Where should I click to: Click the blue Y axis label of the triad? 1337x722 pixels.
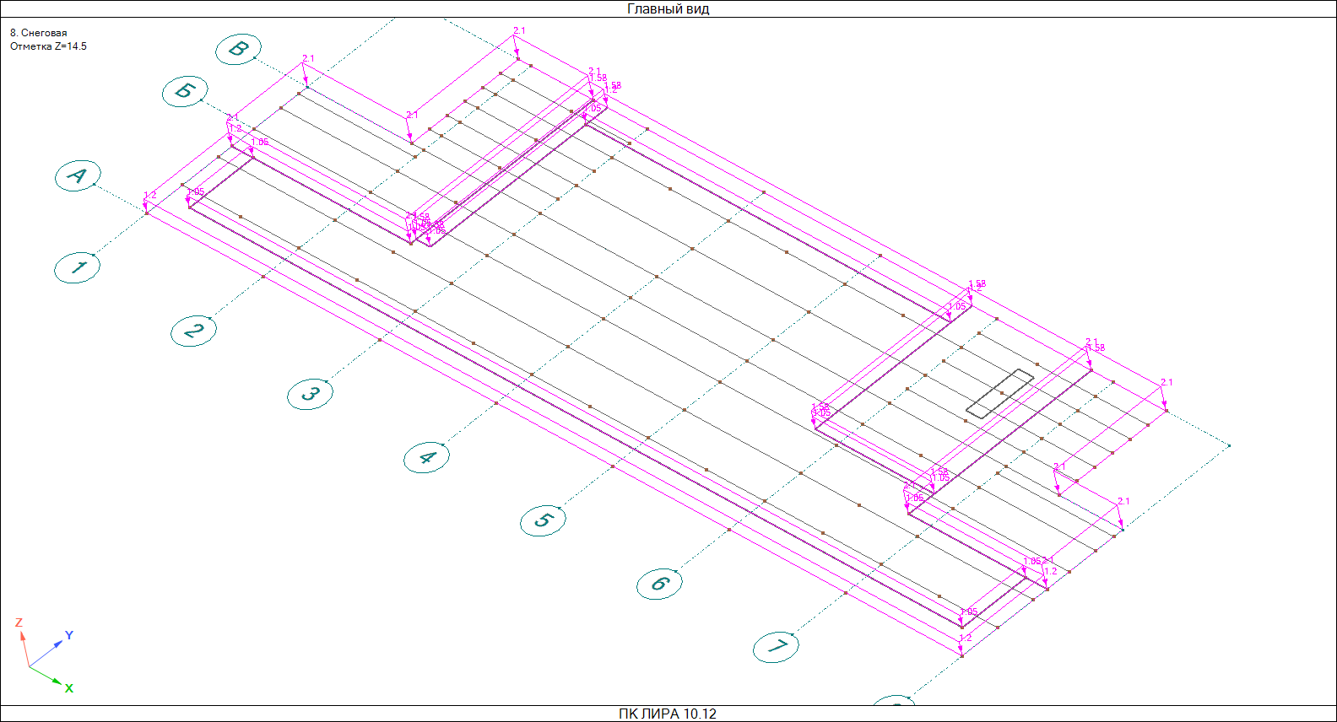coord(69,635)
